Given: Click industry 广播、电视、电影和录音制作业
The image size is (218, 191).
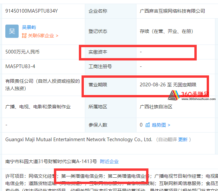Looking at the screenshot, I should [x=38, y=107].
